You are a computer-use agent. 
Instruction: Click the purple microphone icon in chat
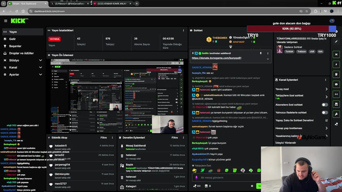point(196,178)
